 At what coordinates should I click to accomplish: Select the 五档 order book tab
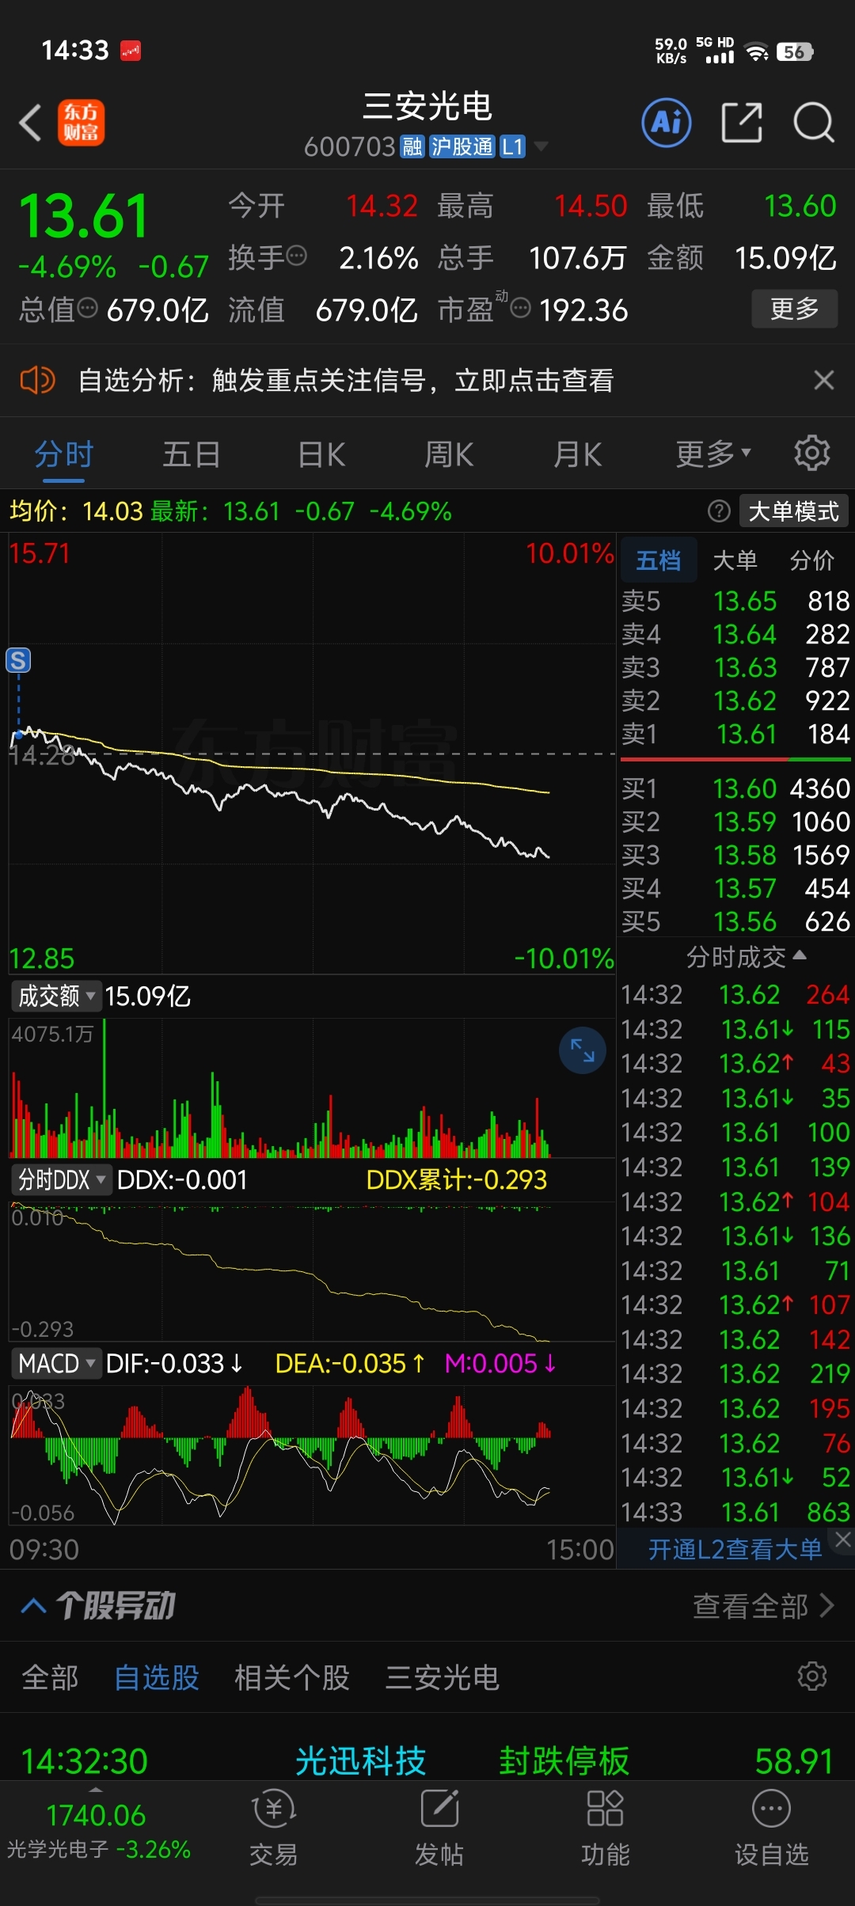point(658,560)
